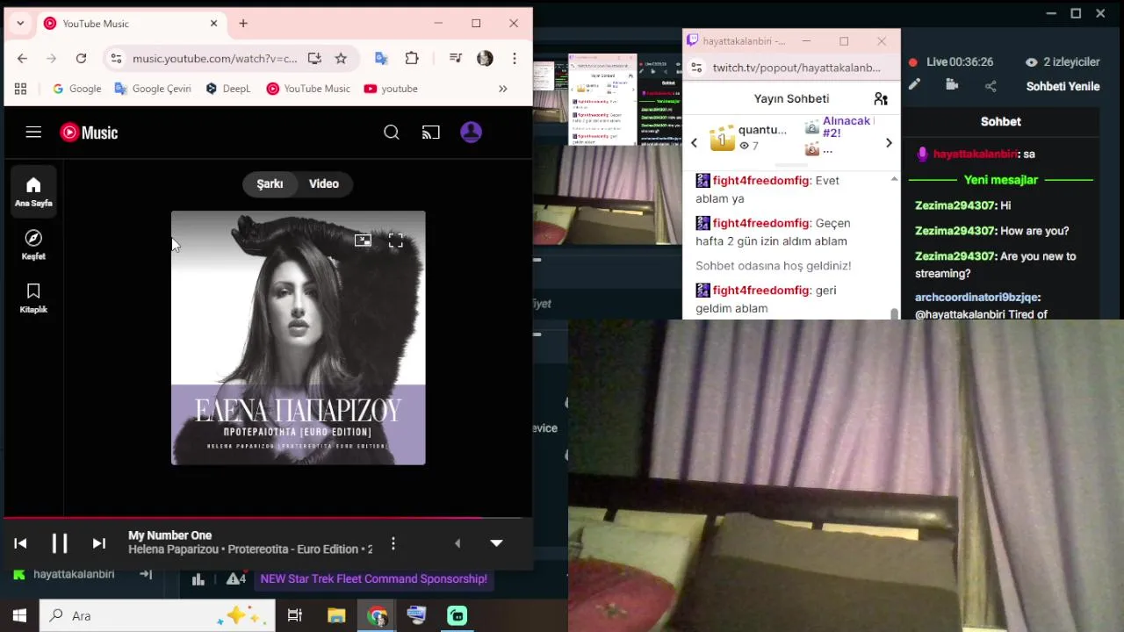The image size is (1124, 632).
Task: Click twitch.tv popout address bar
Action: (796, 68)
